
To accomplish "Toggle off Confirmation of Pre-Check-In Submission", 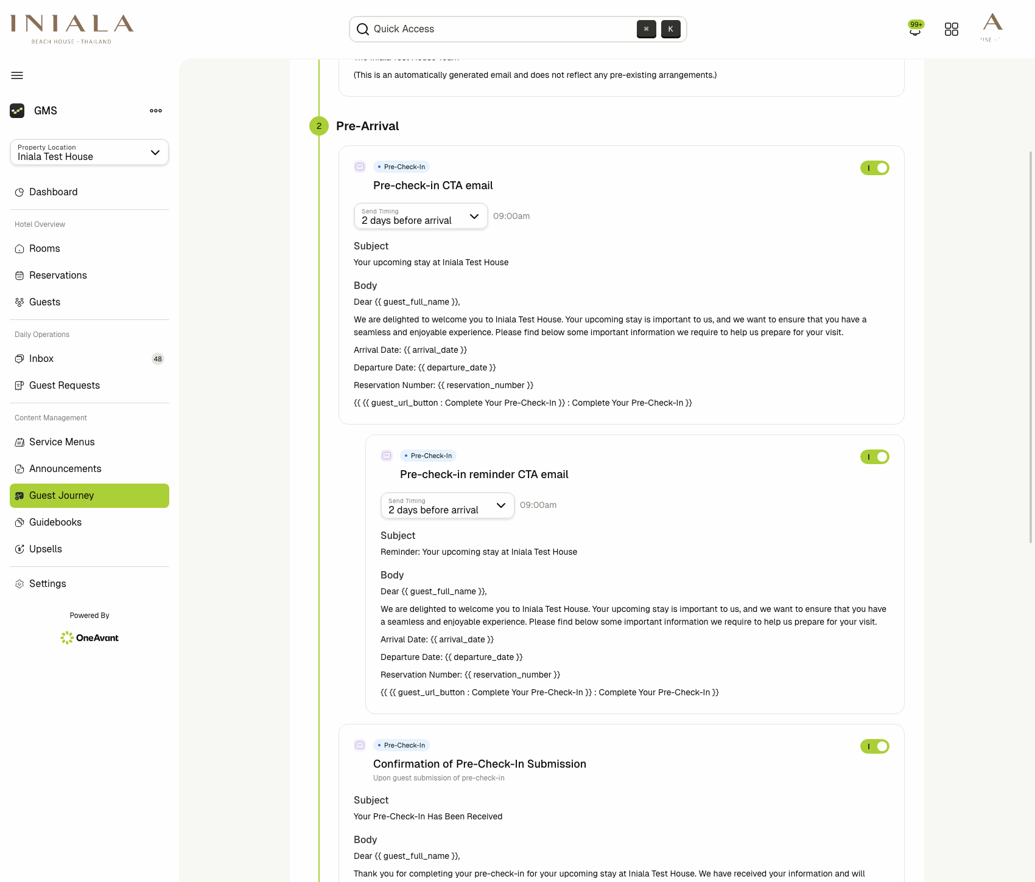I will [875, 746].
